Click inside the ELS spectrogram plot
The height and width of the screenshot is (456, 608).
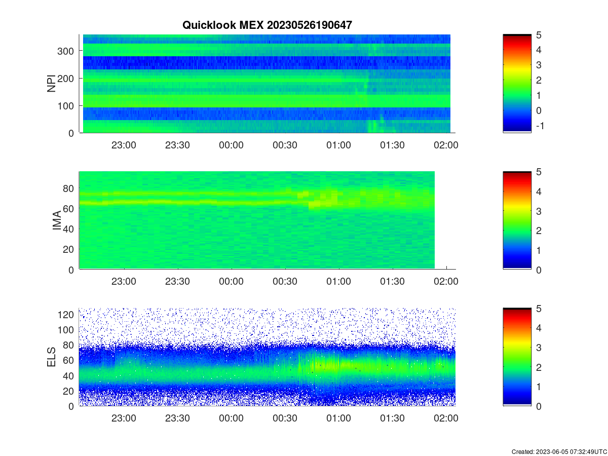pos(268,357)
